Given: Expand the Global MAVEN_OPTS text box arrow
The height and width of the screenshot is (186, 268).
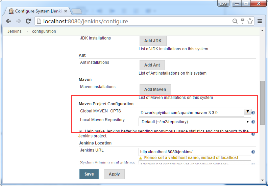Looking at the screenshot, I should [247, 112].
